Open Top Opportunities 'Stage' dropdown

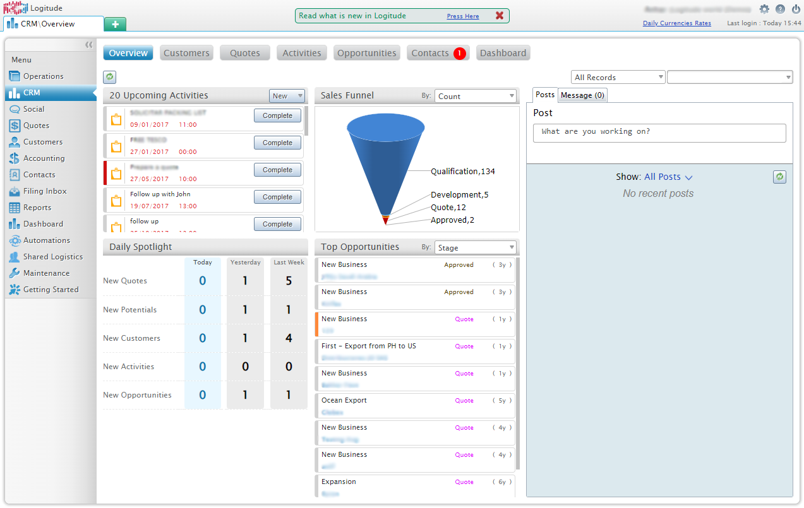click(476, 247)
